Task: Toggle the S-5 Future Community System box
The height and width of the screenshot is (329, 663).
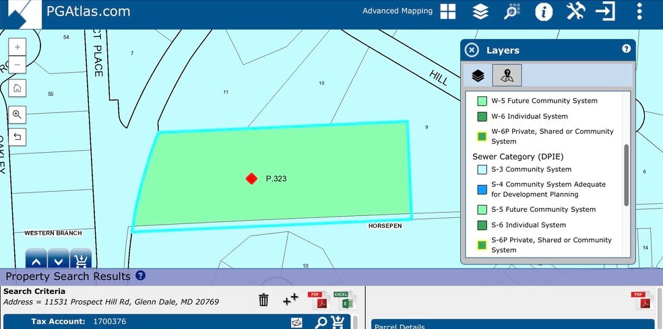Action: click(482, 209)
